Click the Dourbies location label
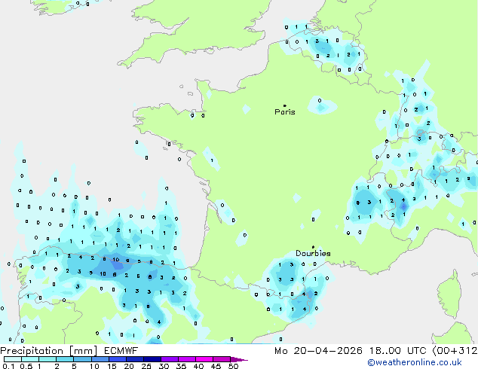Screen dimensions: 478x369 pyautogui.click(x=313, y=253)
